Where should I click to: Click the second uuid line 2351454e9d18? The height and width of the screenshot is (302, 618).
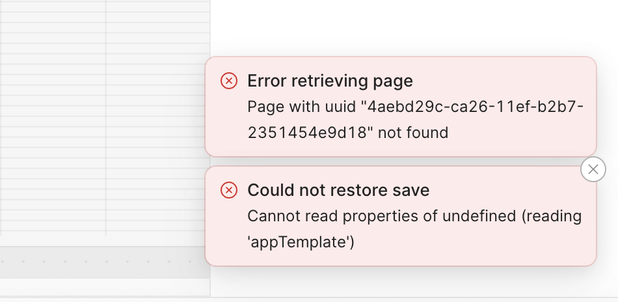point(310,133)
